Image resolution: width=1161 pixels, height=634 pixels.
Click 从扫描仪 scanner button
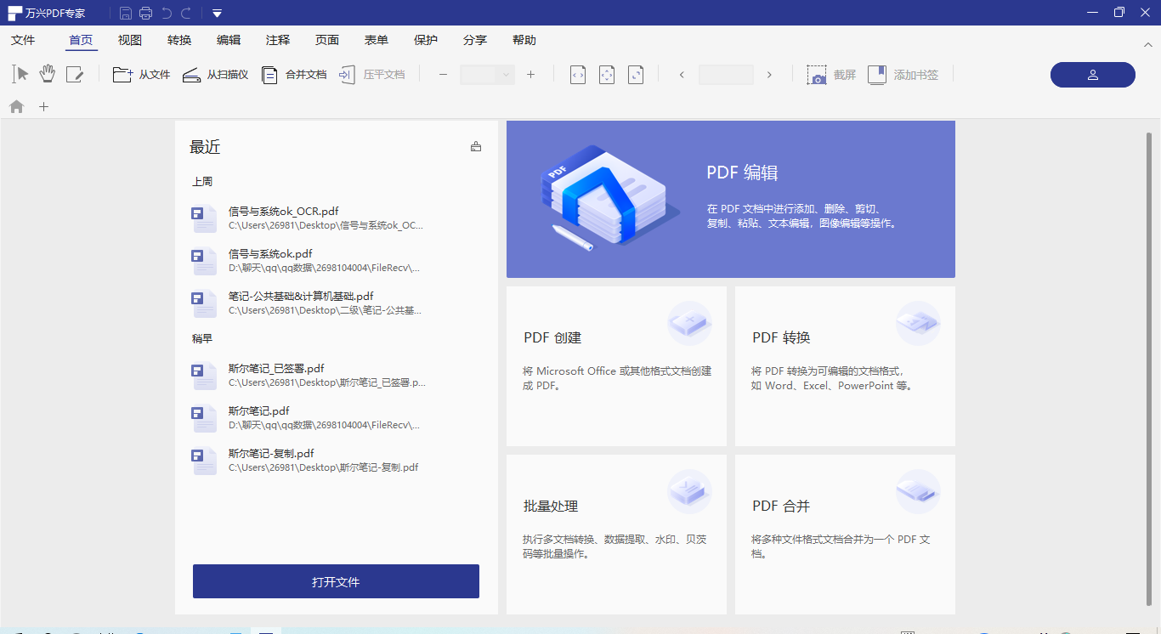[215, 75]
